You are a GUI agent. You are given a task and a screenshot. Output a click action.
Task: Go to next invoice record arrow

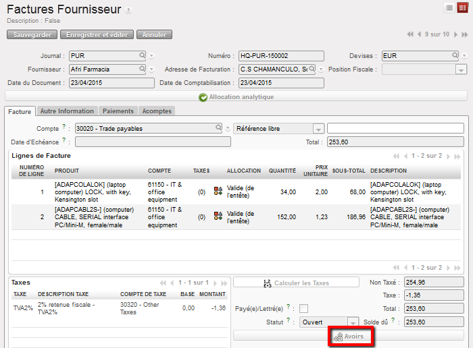[x=455, y=34]
